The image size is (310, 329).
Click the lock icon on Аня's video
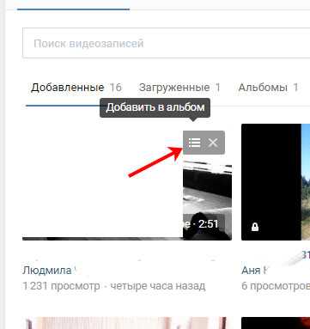click(255, 227)
